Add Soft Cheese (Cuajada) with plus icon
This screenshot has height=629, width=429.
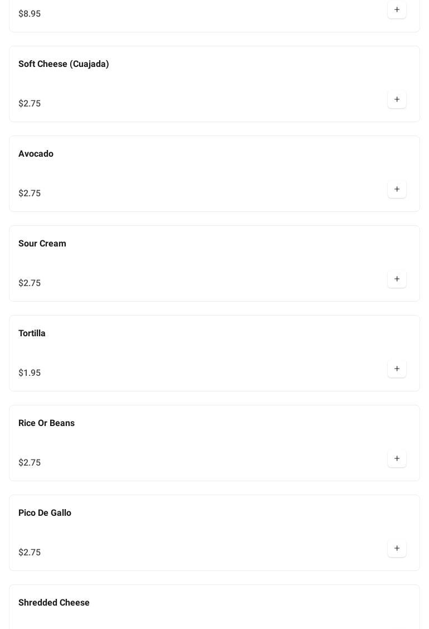coord(397,100)
